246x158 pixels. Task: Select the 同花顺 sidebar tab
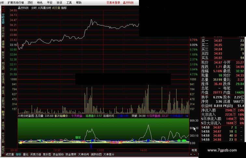3,66
